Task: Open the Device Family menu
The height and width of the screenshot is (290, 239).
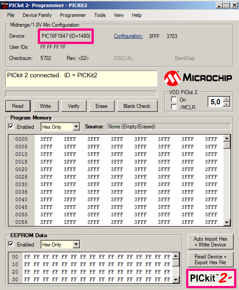Action: click(37, 15)
